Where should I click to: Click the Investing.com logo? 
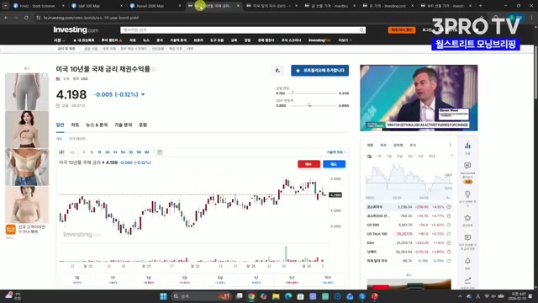click(x=76, y=30)
